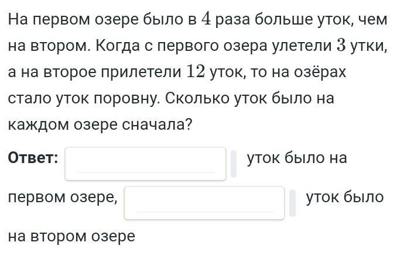Click the first lake ducks answer field

[x=145, y=164]
